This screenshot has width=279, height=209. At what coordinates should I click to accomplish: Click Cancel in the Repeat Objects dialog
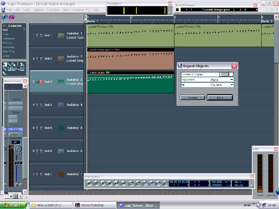click(192, 98)
